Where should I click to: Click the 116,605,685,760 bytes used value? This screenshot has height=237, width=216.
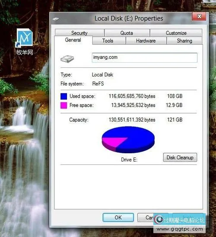point(132,96)
